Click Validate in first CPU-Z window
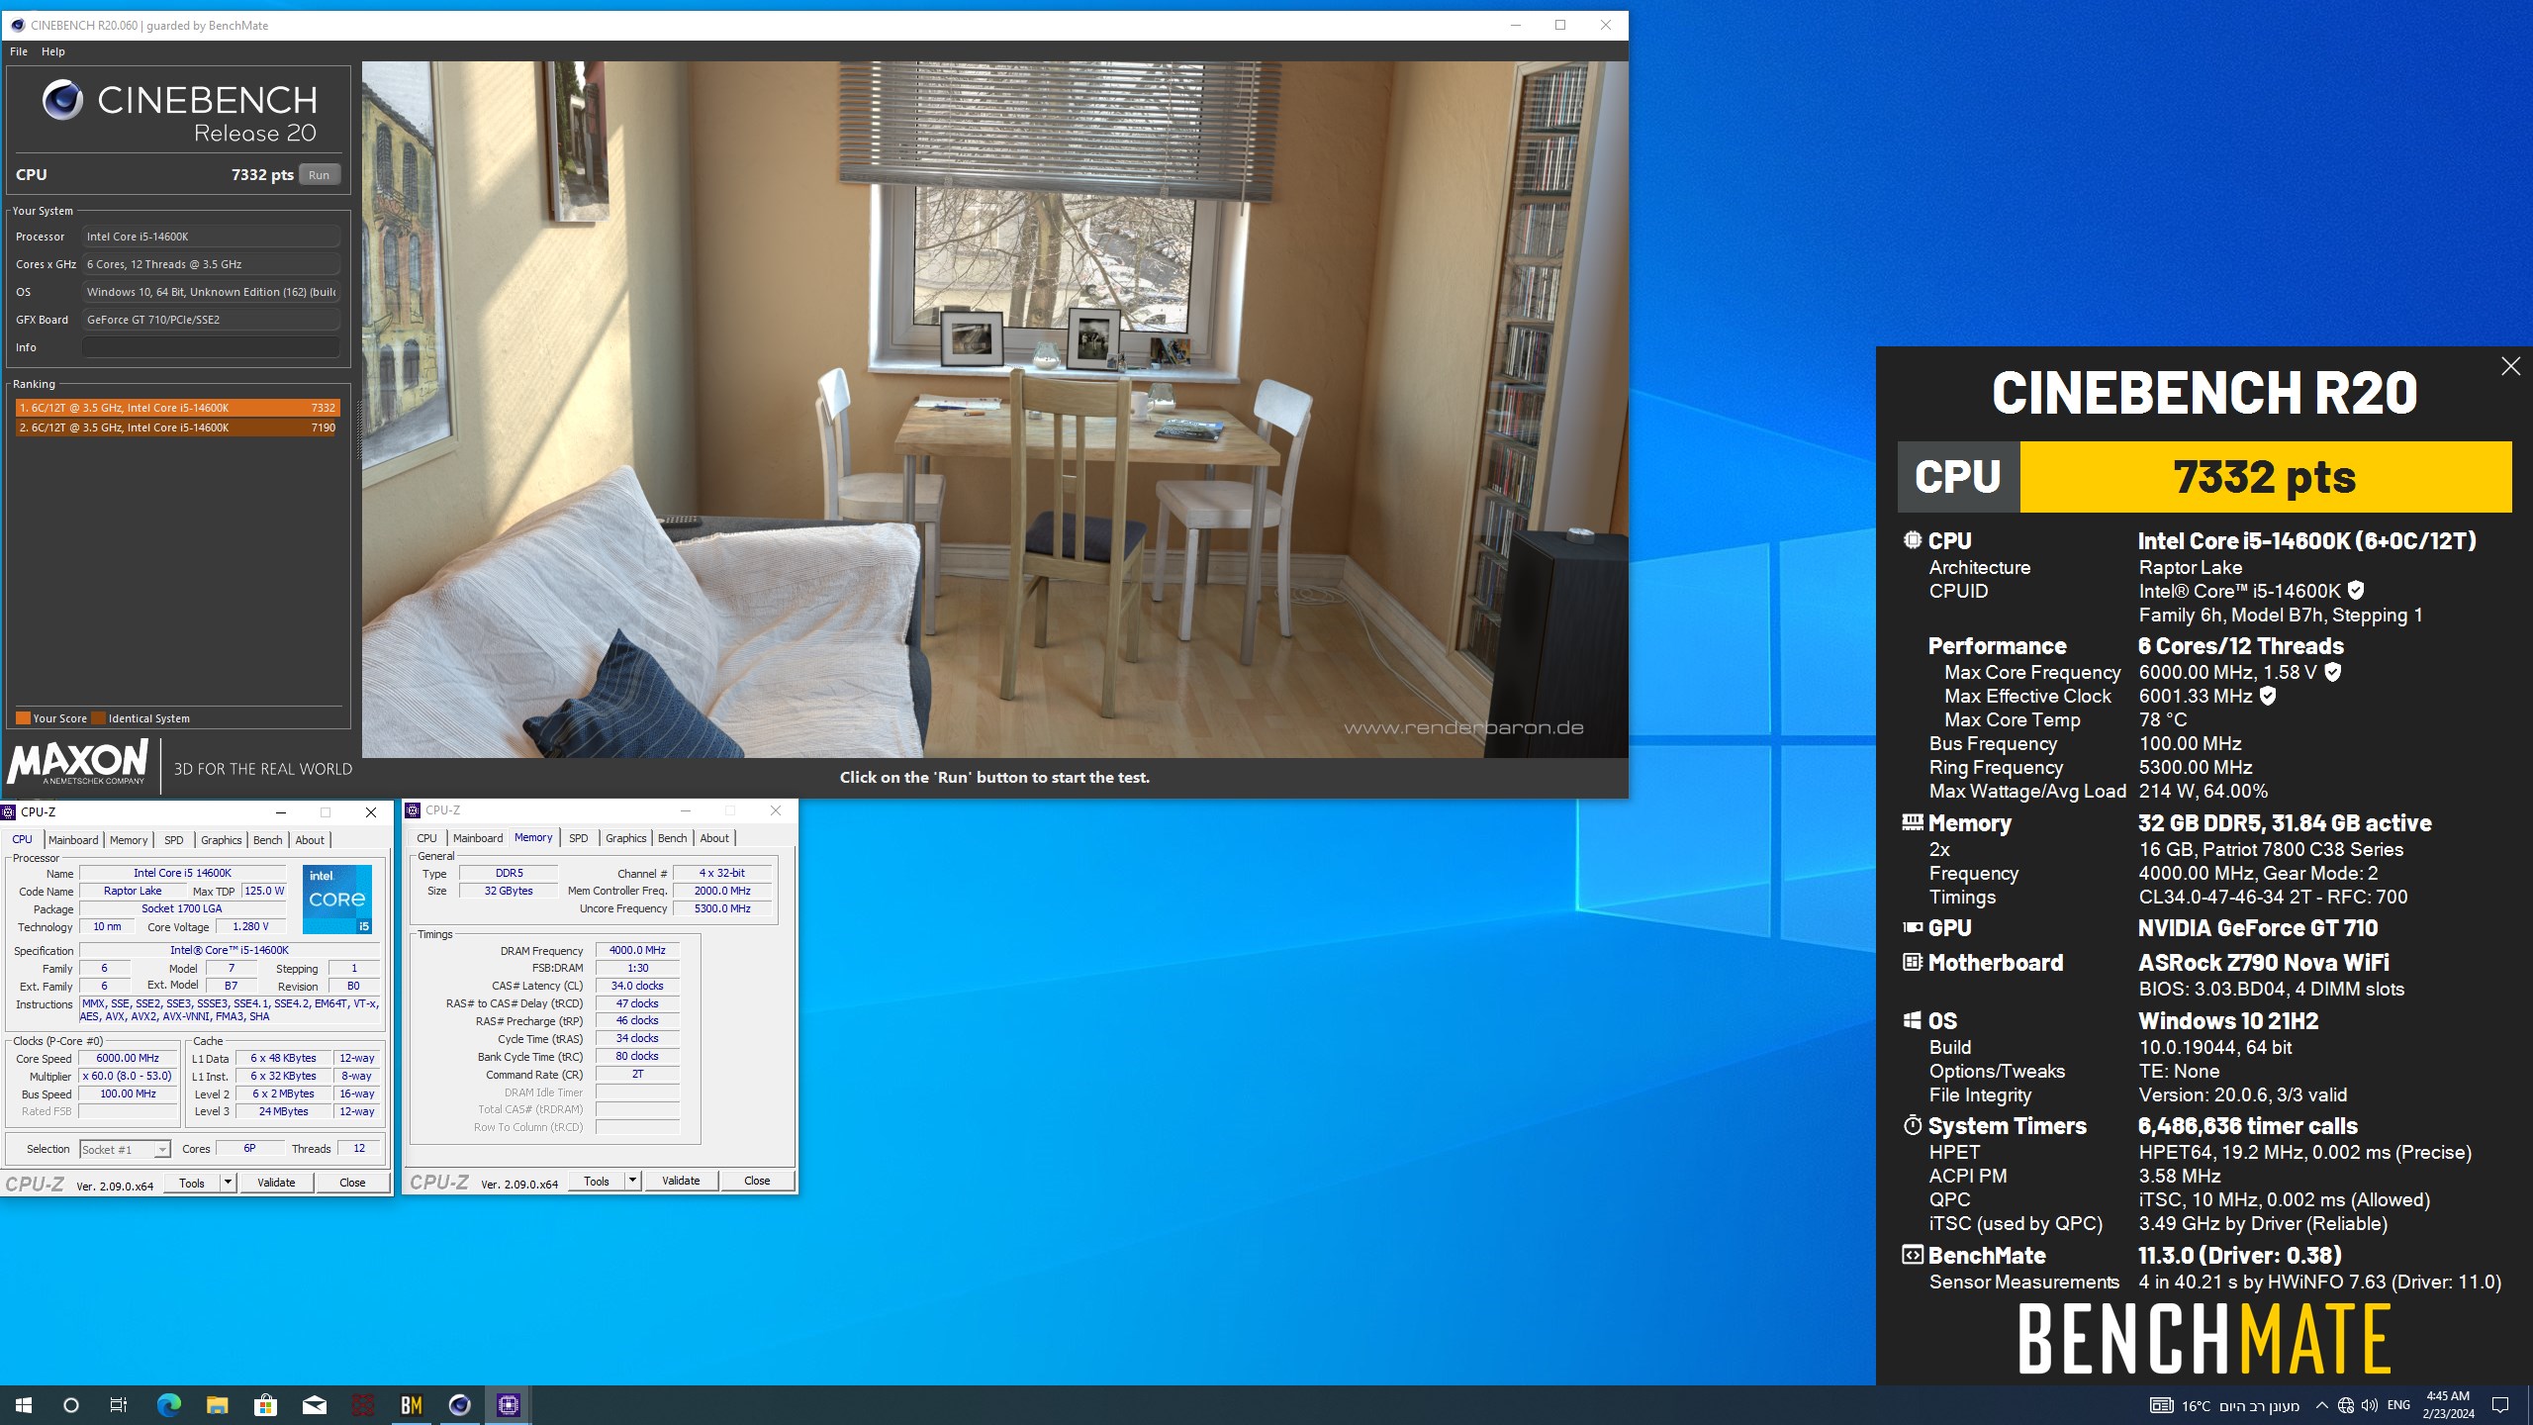 click(x=276, y=1183)
